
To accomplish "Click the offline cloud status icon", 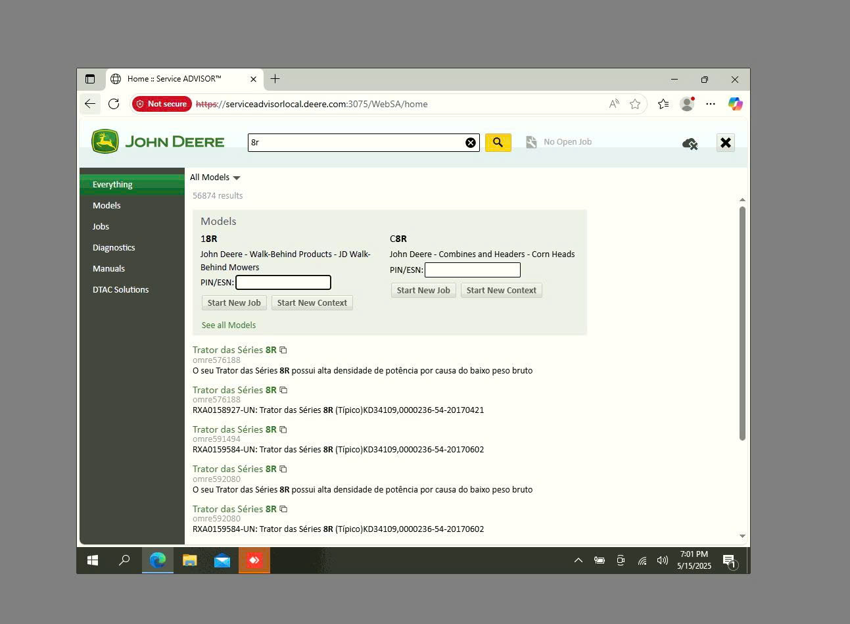I will (x=690, y=143).
